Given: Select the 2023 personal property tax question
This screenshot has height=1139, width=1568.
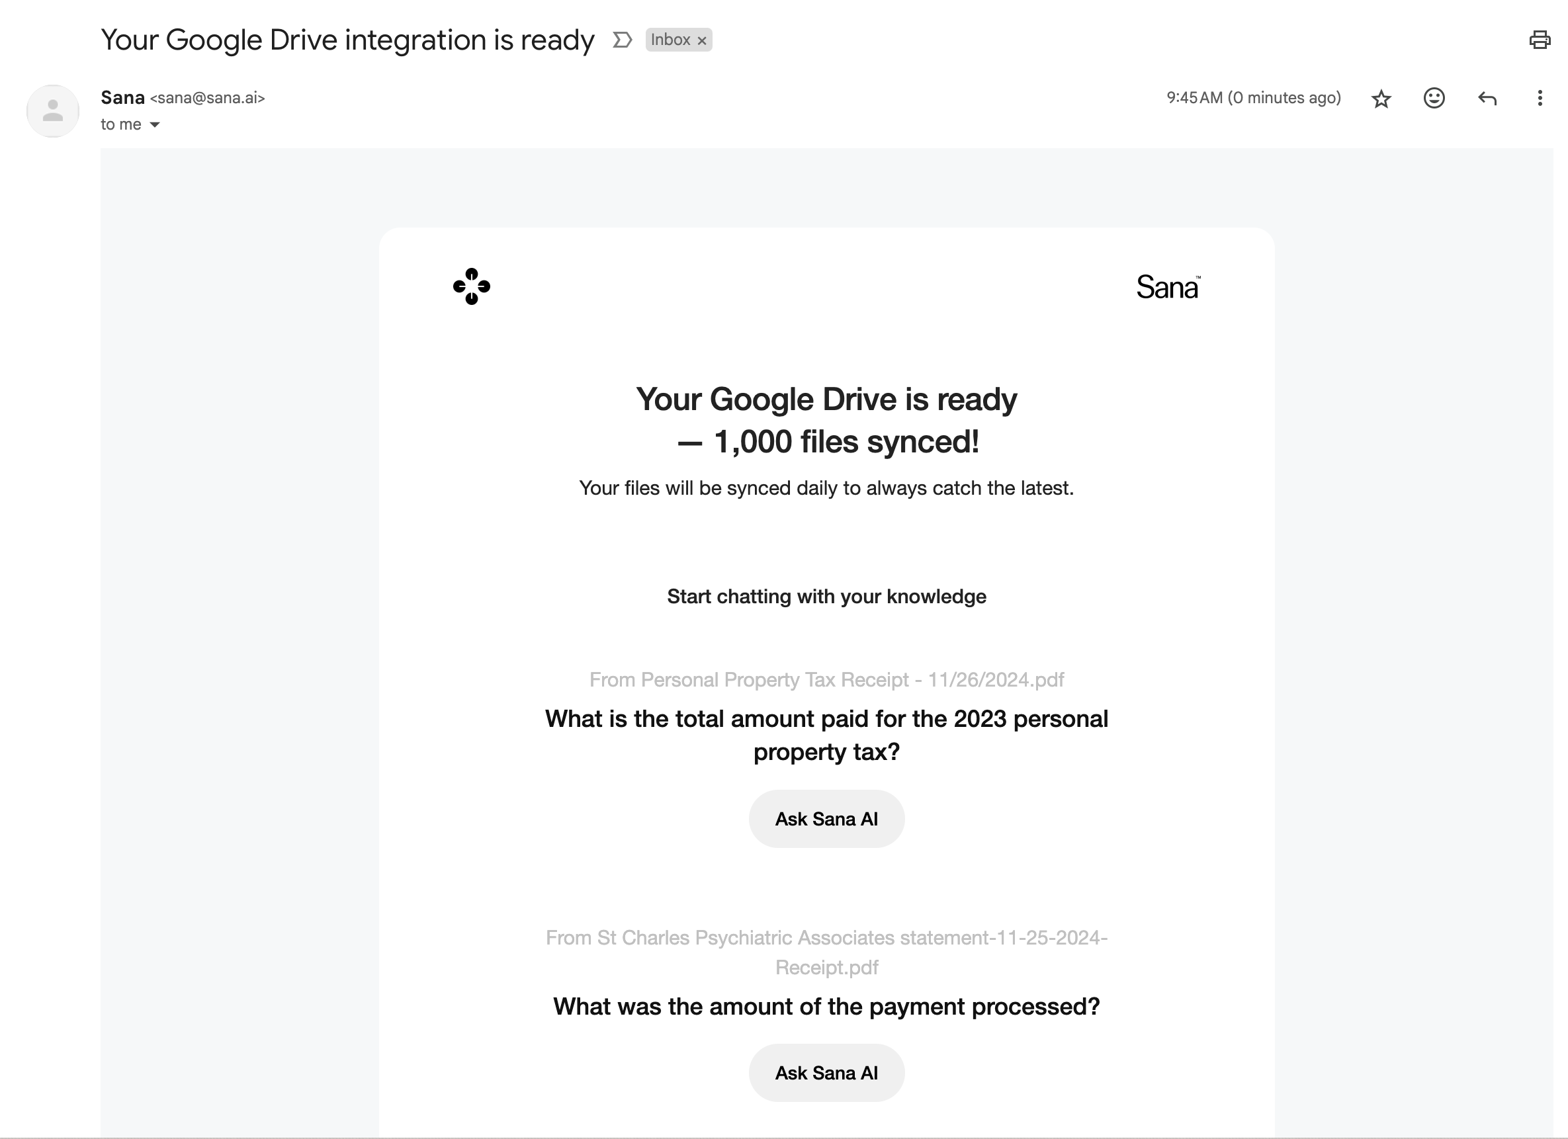Looking at the screenshot, I should pyautogui.click(x=826, y=735).
